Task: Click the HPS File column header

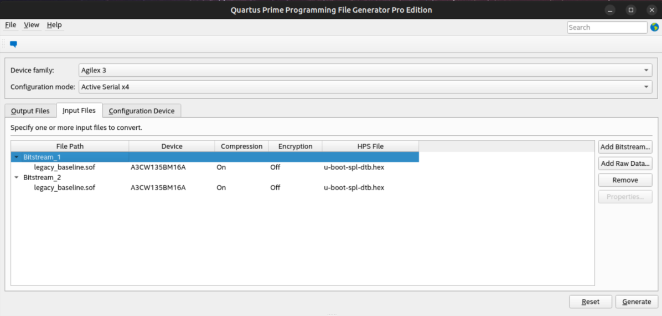Action: [370, 146]
